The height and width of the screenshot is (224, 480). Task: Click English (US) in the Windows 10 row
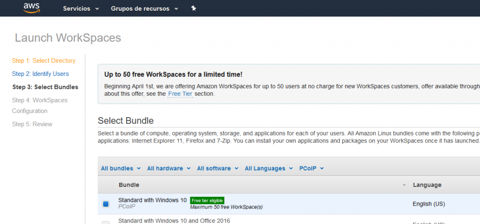pyautogui.click(x=428, y=204)
